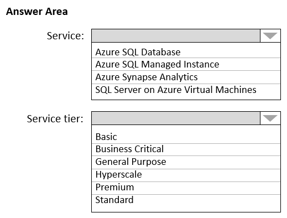Select SQL Server on Azure Virtual Machines

pyautogui.click(x=186, y=90)
